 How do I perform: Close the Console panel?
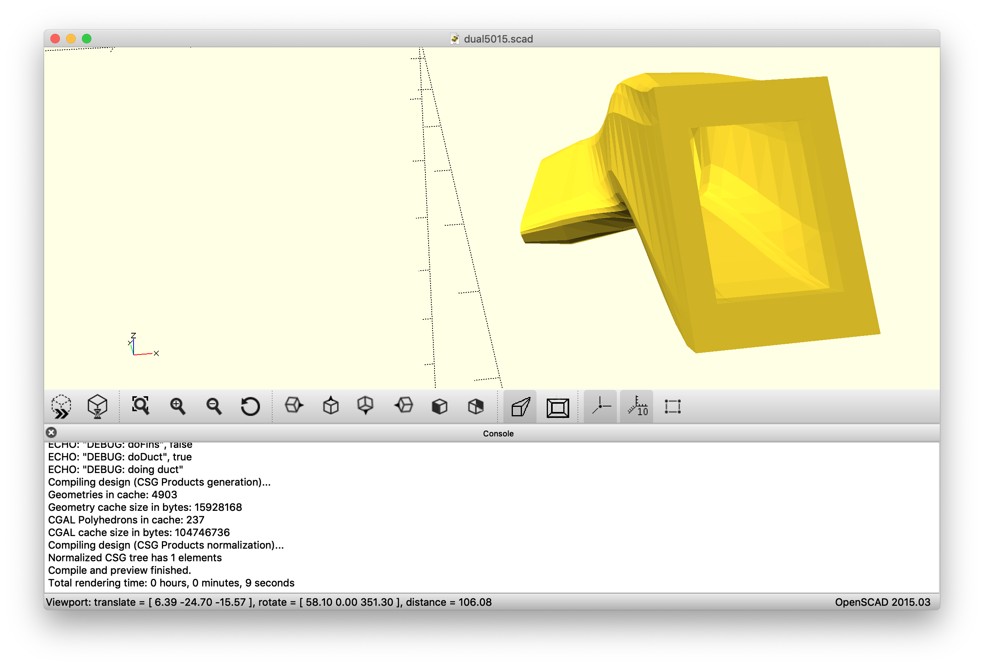tap(51, 432)
